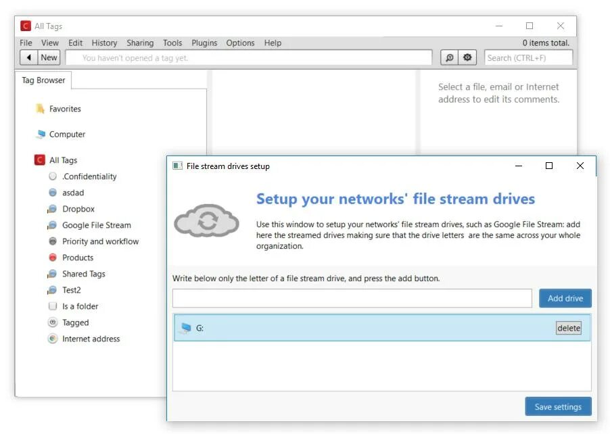Select the Tag Browser tab
Screen dimensions: 610x434
[43, 80]
